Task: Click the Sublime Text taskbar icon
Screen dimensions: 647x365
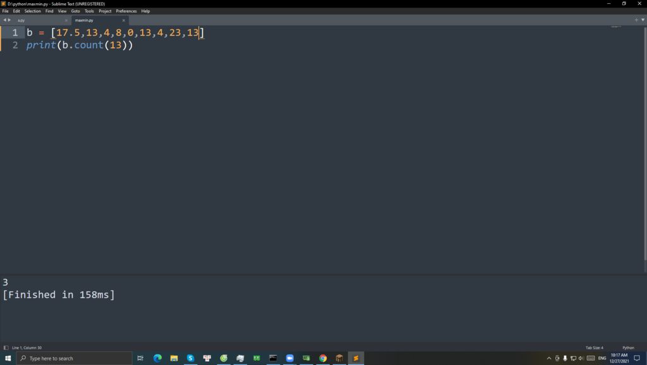Action: point(356,358)
